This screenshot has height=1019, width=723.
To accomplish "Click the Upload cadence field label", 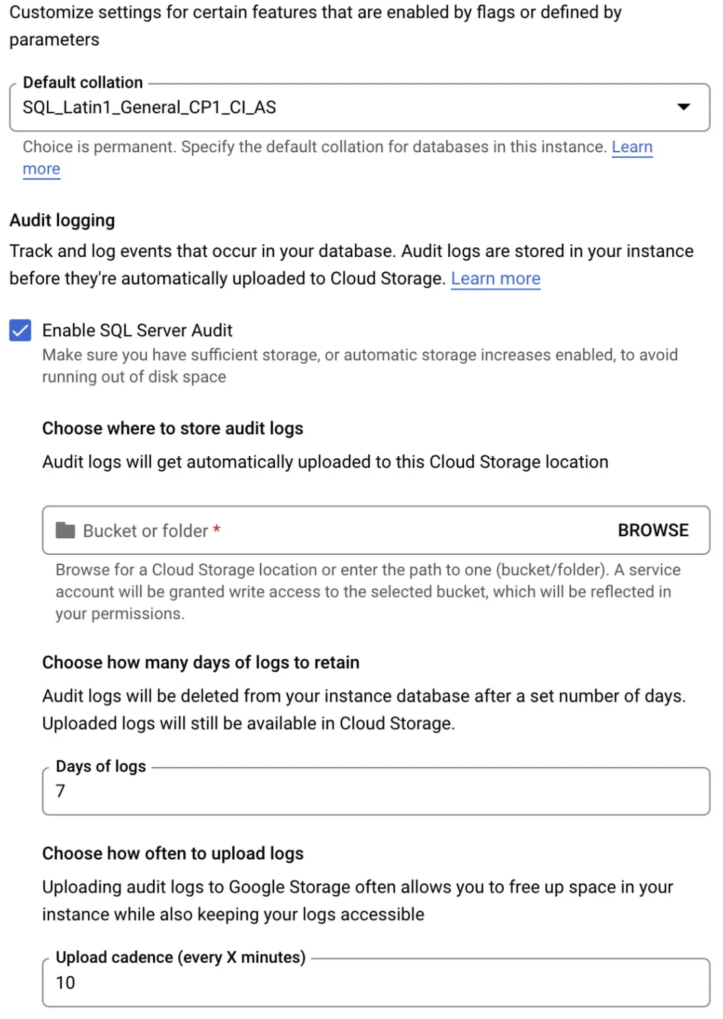I will [x=181, y=957].
